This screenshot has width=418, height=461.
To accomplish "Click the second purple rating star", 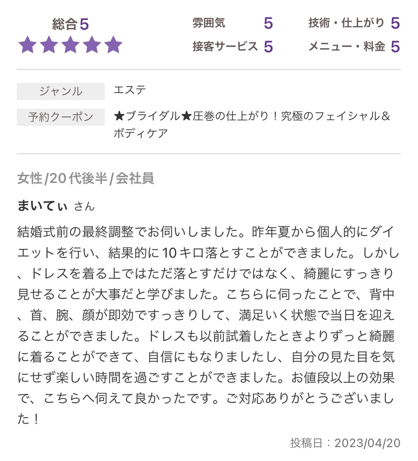I will [49, 45].
